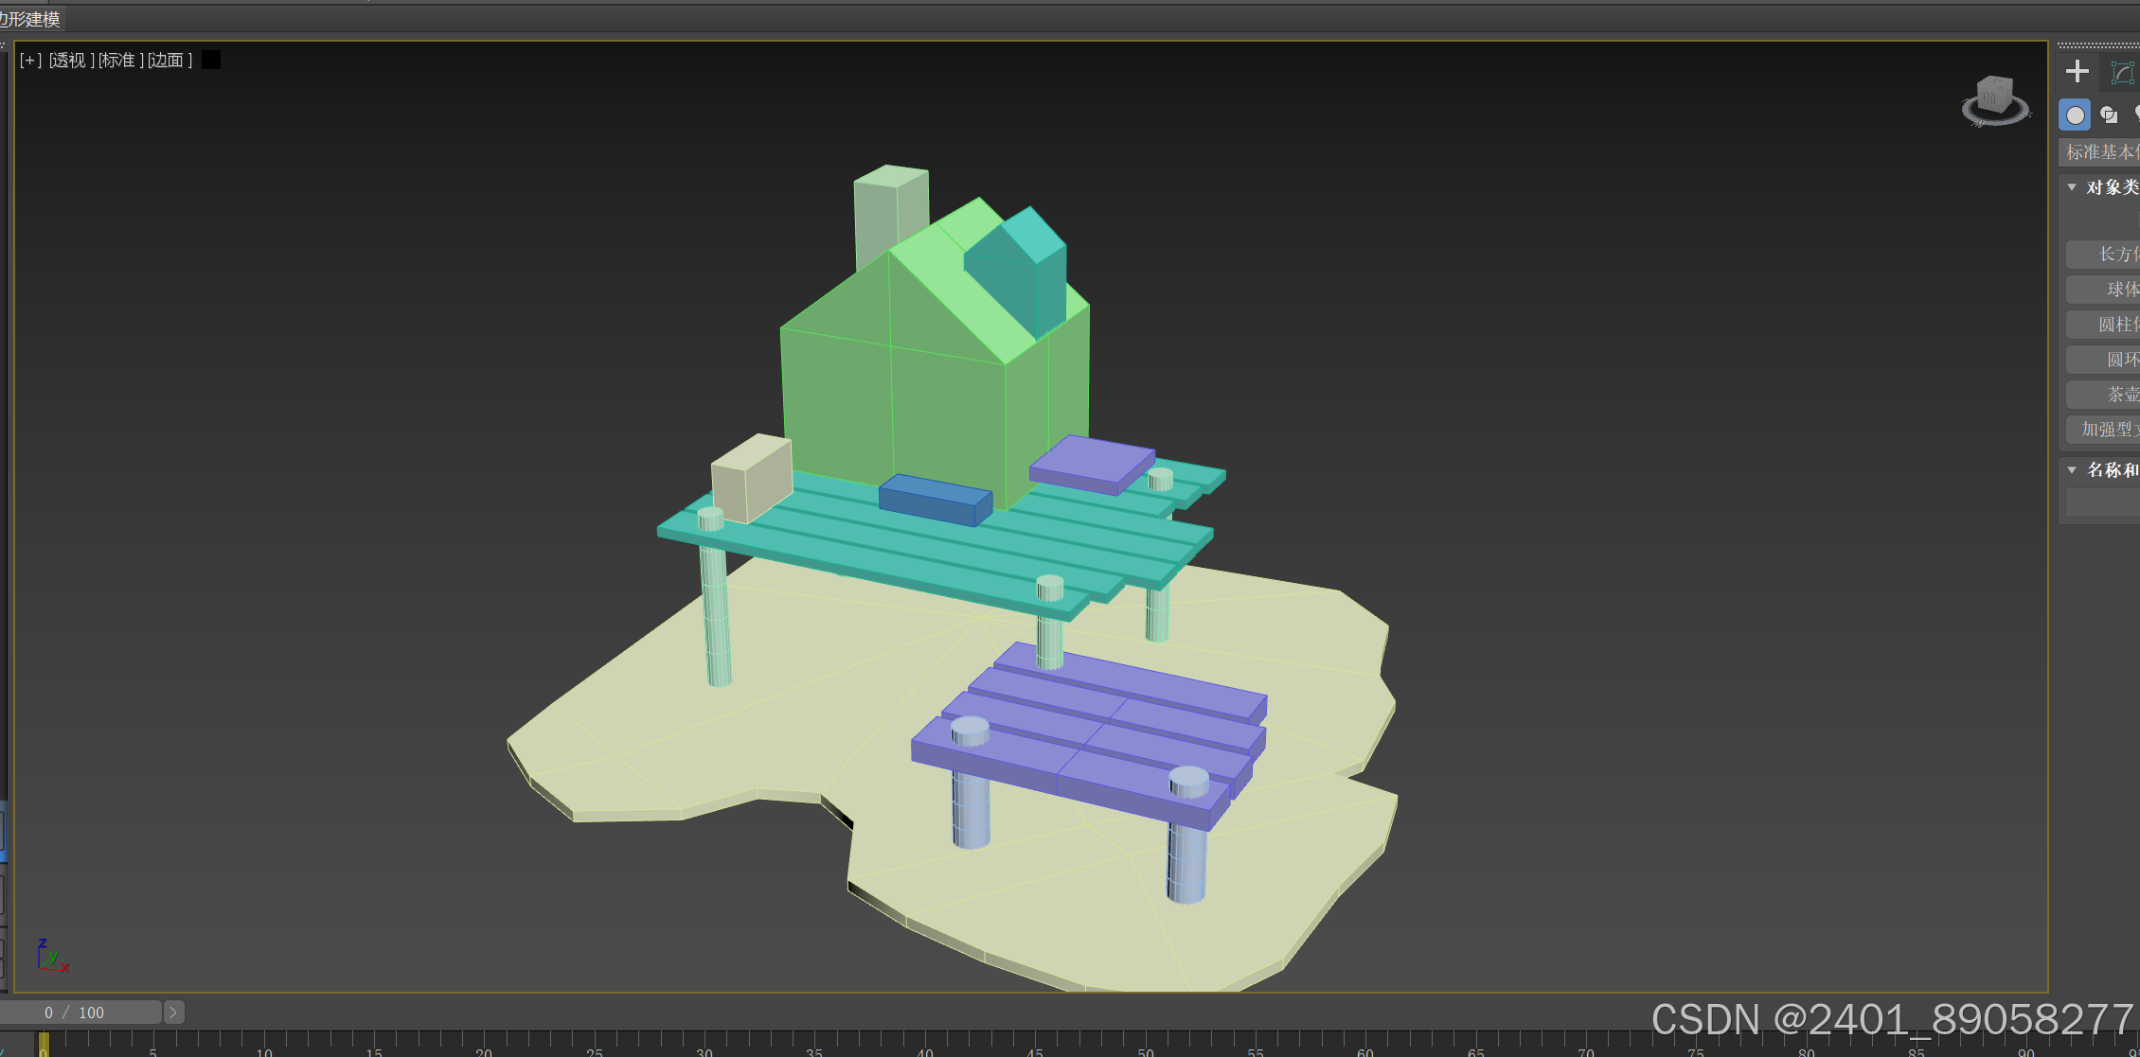Select the Geometry category circle icon
The image size is (2140, 1057).
(x=2075, y=115)
